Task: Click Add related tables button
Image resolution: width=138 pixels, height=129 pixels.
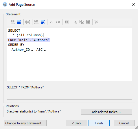Action: coord(106,112)
